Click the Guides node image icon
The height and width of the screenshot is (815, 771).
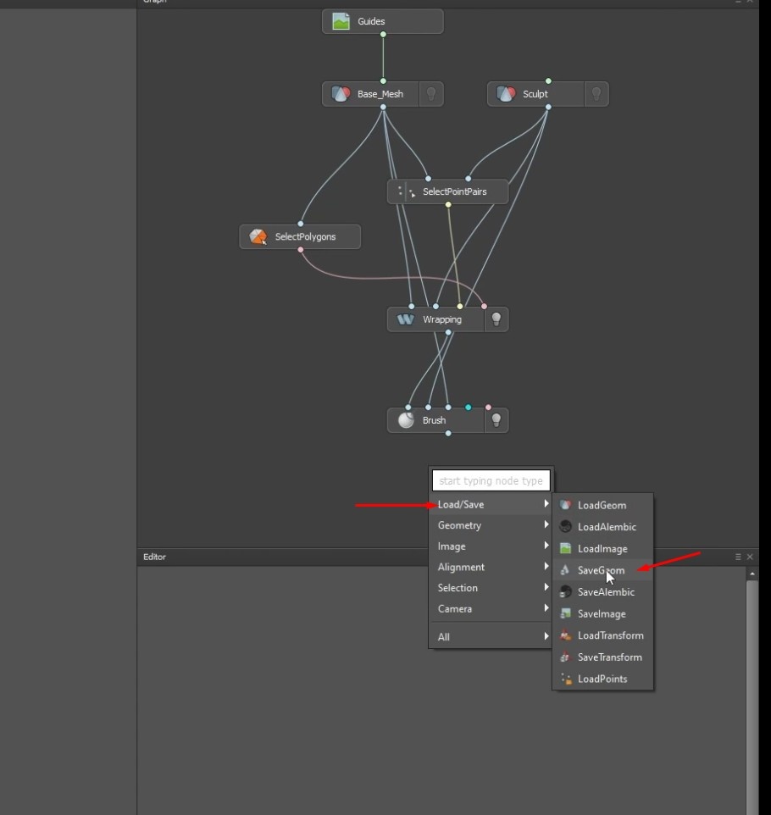(x=341, y=22)
